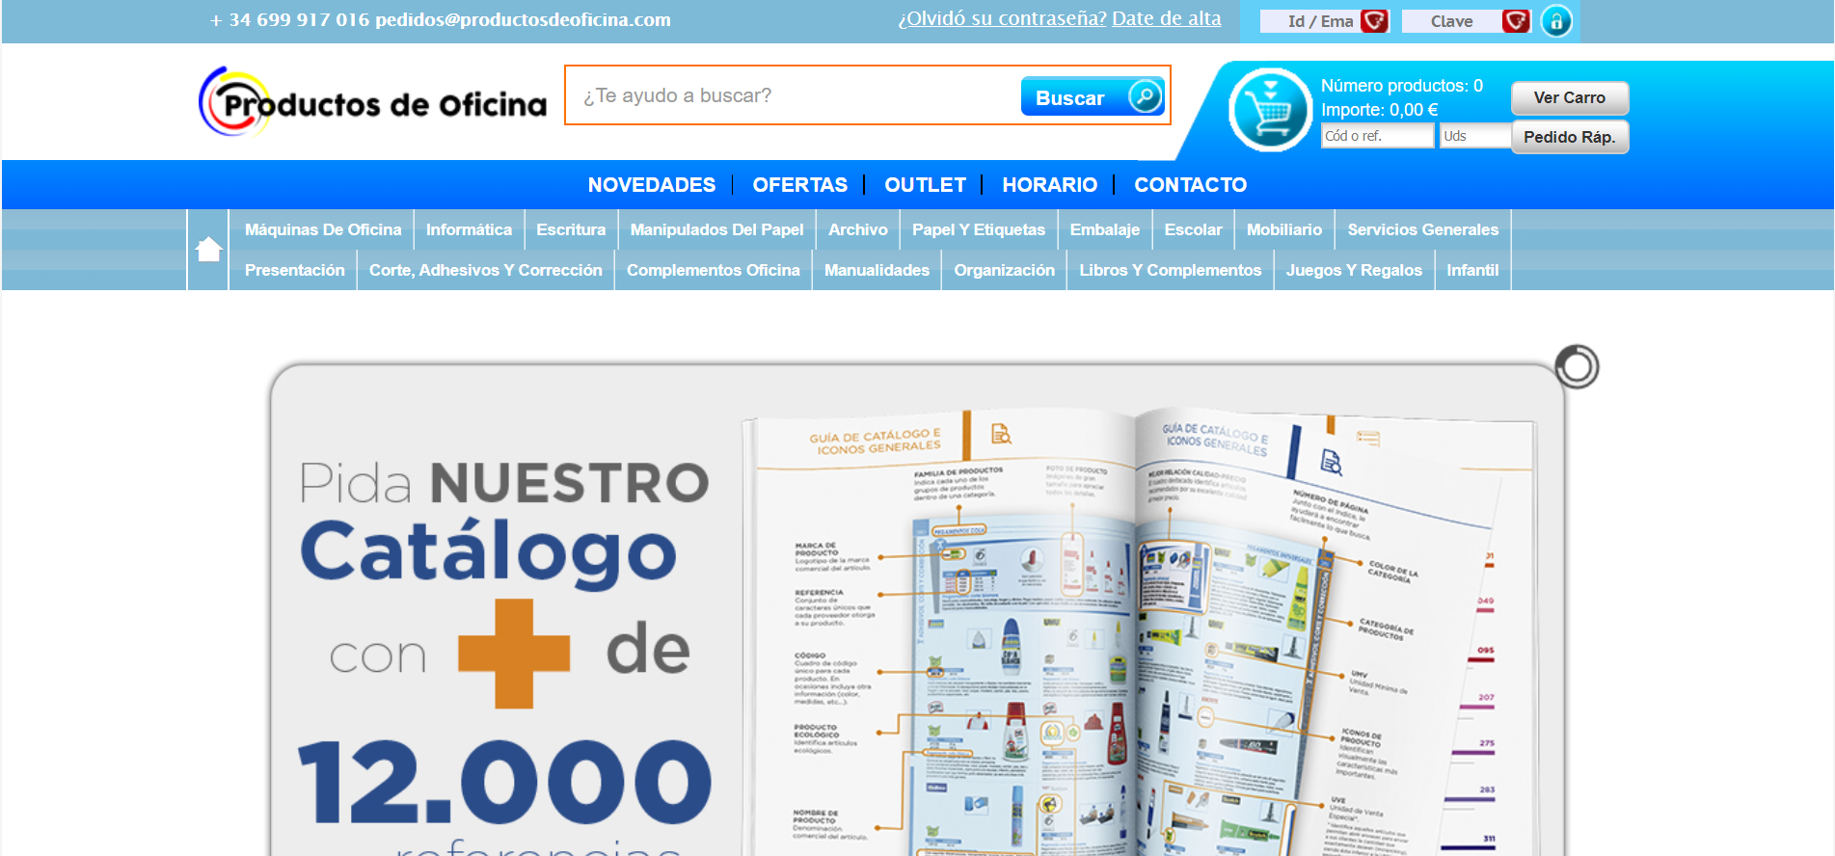This screenshot has width=1835, height=856.
Task: Click the 'Número productos: 0' text
Action: (1401, 86)
